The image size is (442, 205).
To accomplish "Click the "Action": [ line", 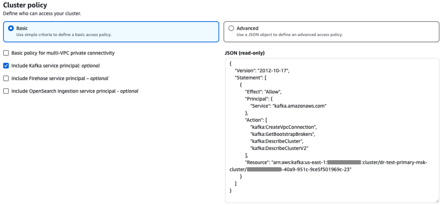I will coord(256,120).
